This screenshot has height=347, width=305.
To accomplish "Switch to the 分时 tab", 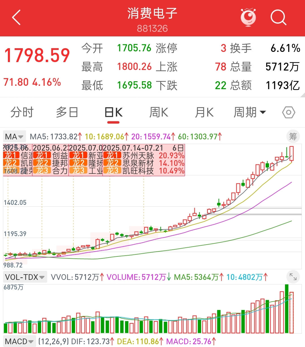I will 22,112.
